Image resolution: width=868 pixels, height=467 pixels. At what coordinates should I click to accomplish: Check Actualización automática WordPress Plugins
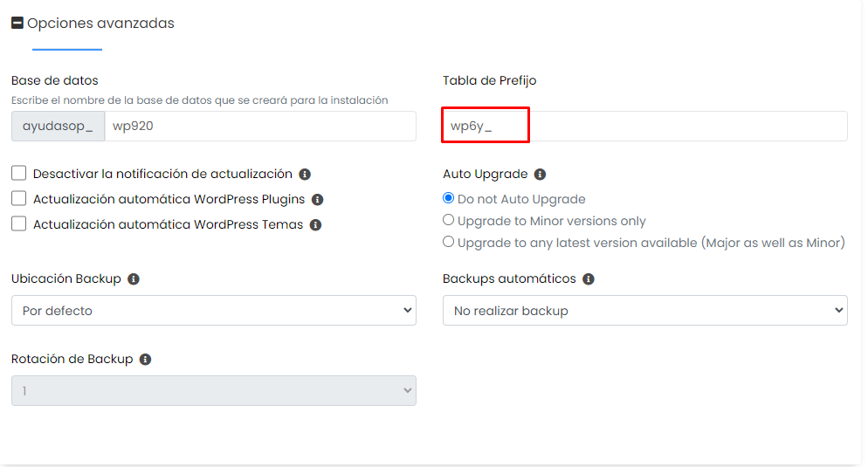point(19,198)
